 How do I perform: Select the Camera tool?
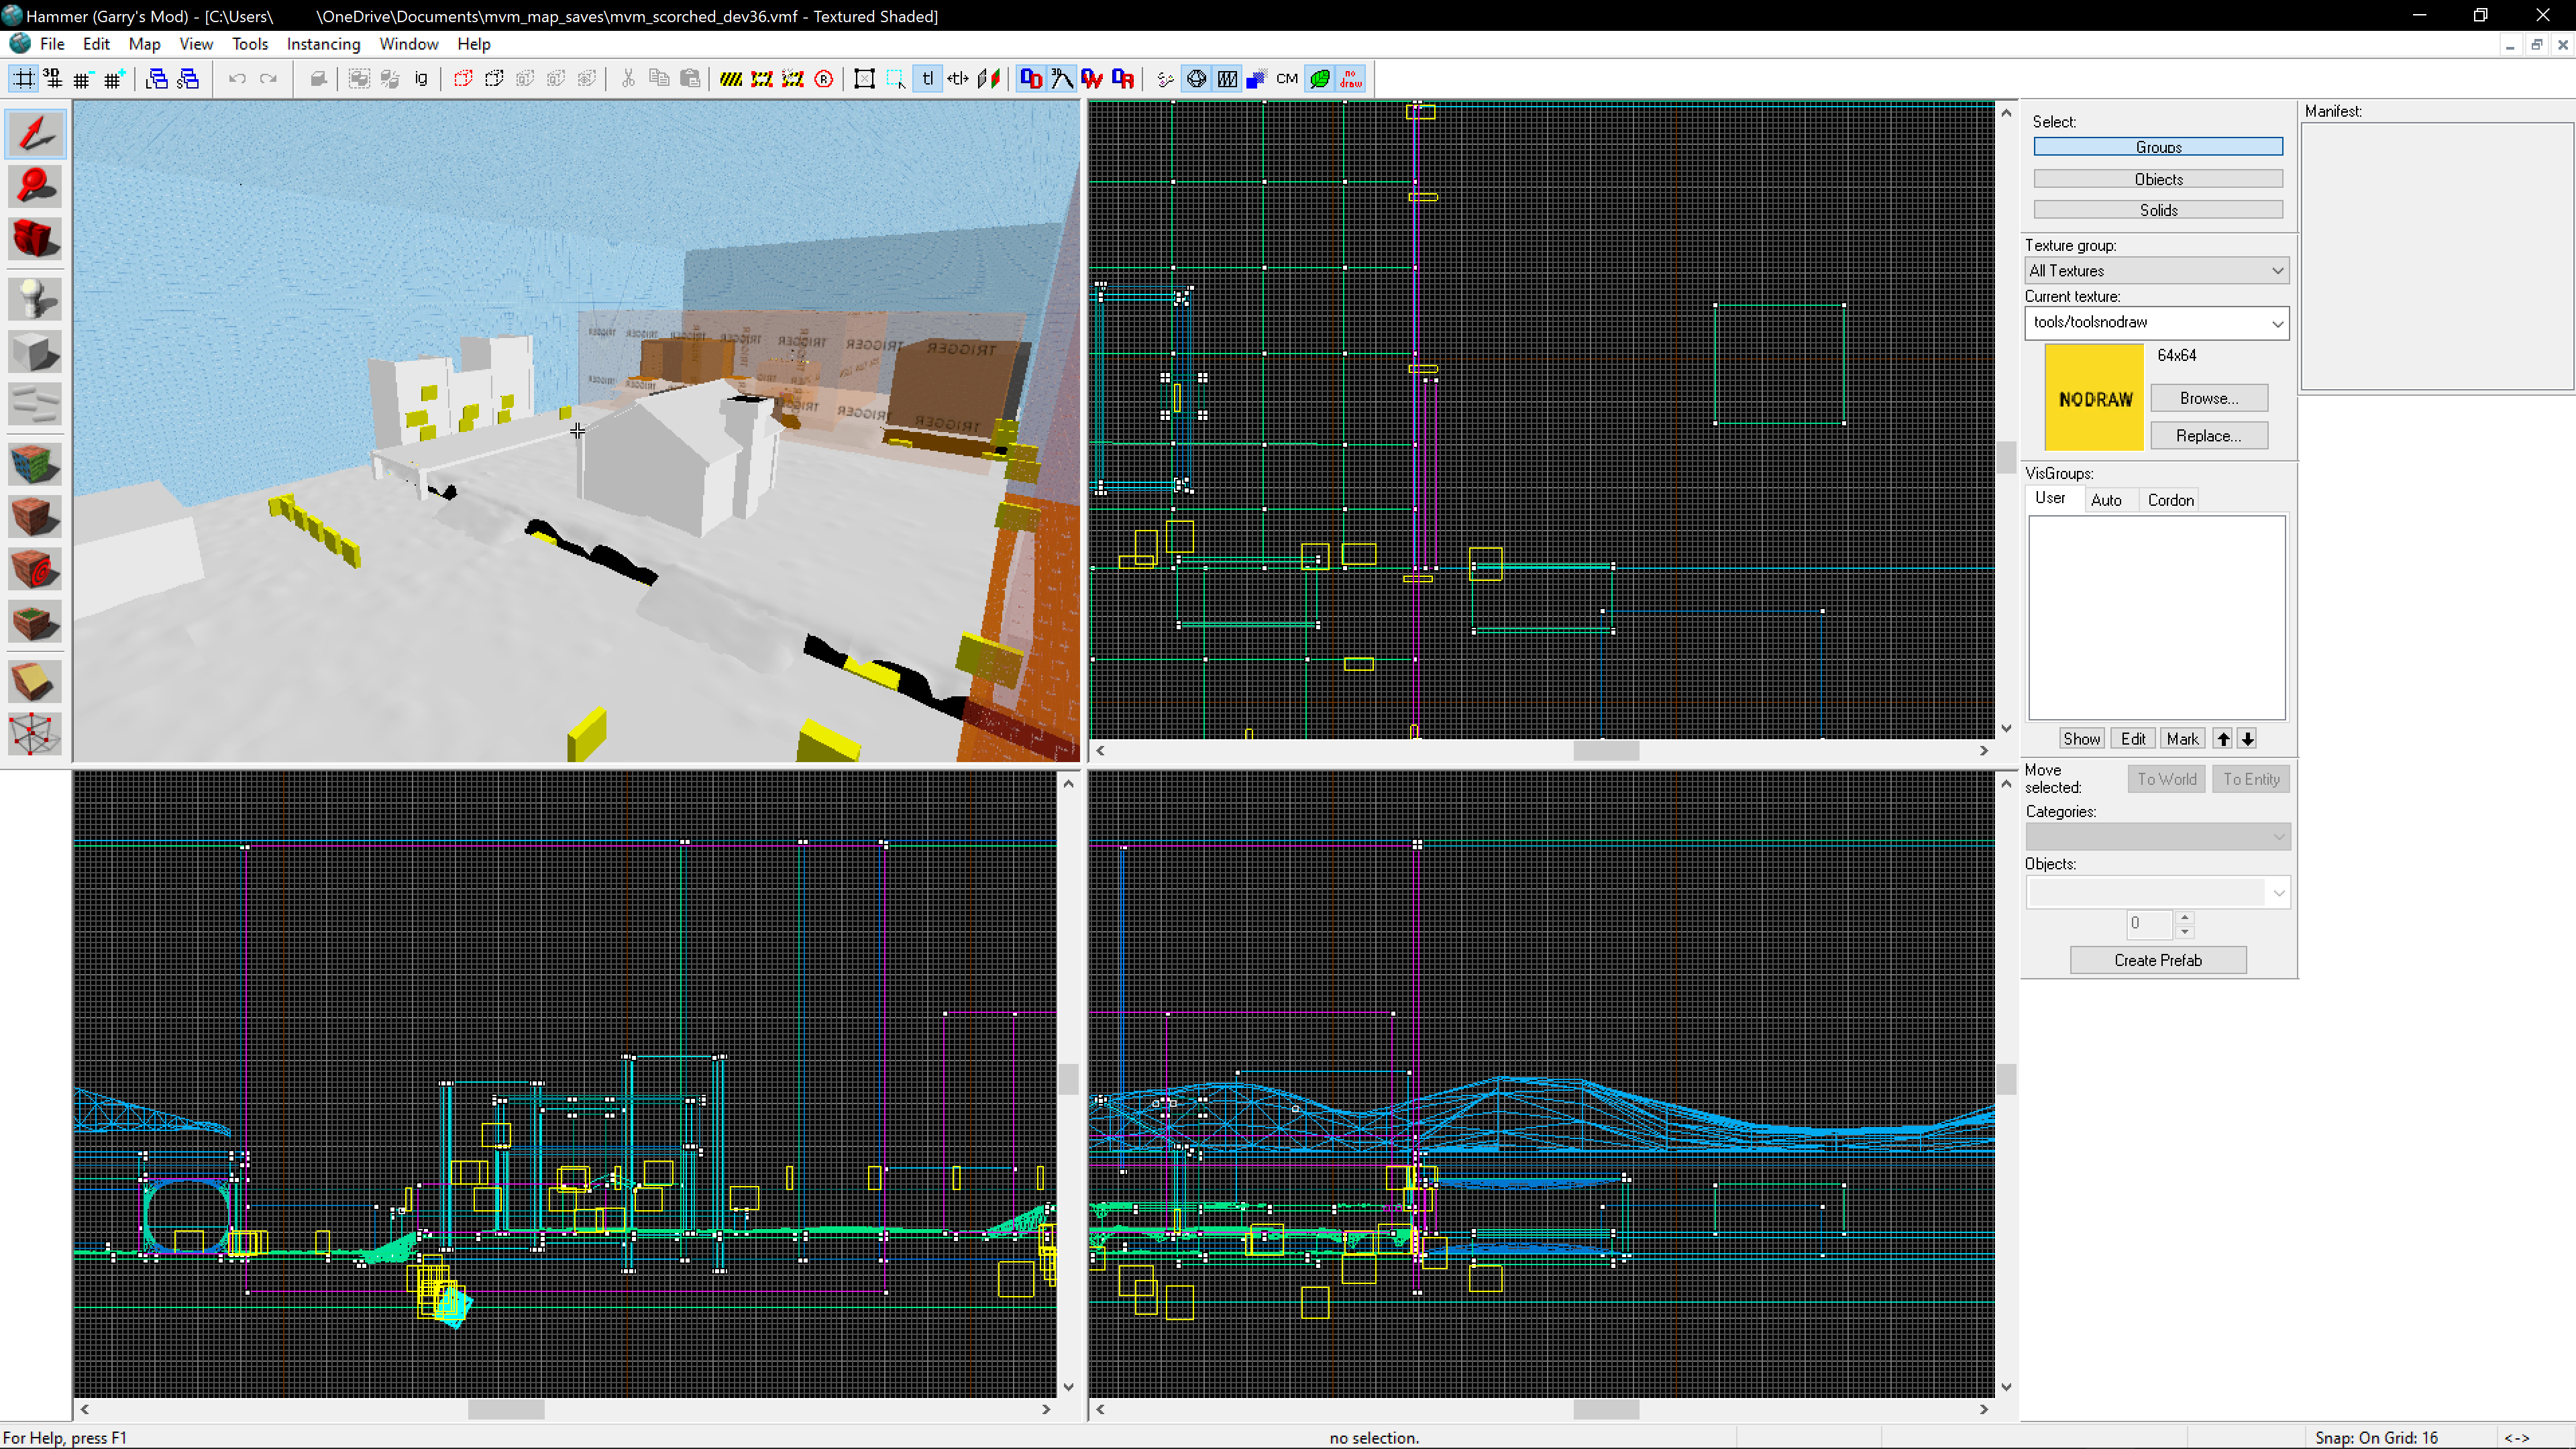pos(35,238)
